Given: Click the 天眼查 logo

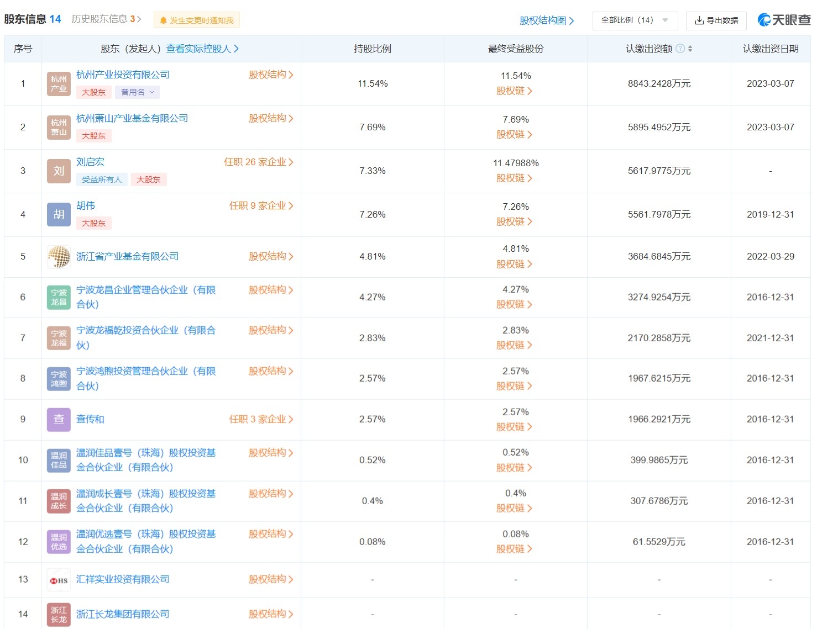Looking at the screenshot, I should 784,20.
